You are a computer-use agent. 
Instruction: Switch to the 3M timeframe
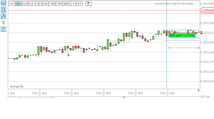coord(59,4)
